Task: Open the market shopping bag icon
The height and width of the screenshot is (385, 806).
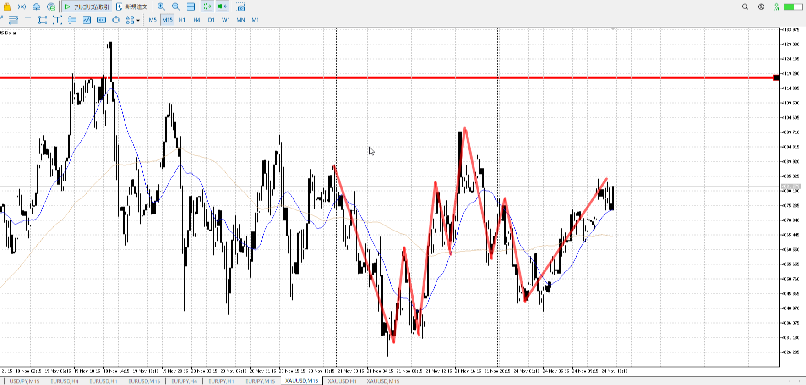Action: [7, 6]
